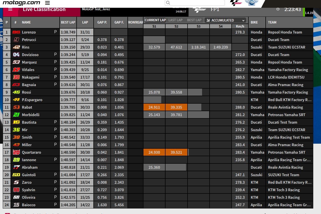Click Rossi's number 46 badge
321x214 pixels.
click(16, 92)
